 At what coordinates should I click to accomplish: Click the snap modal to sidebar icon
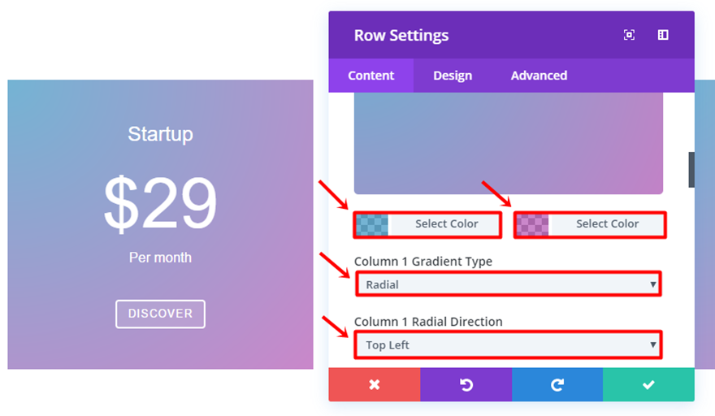663,35
